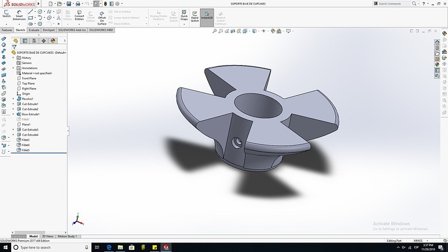Open the DimXpertManager crosshair tab
448x252 pixels.
coord(44,41)
